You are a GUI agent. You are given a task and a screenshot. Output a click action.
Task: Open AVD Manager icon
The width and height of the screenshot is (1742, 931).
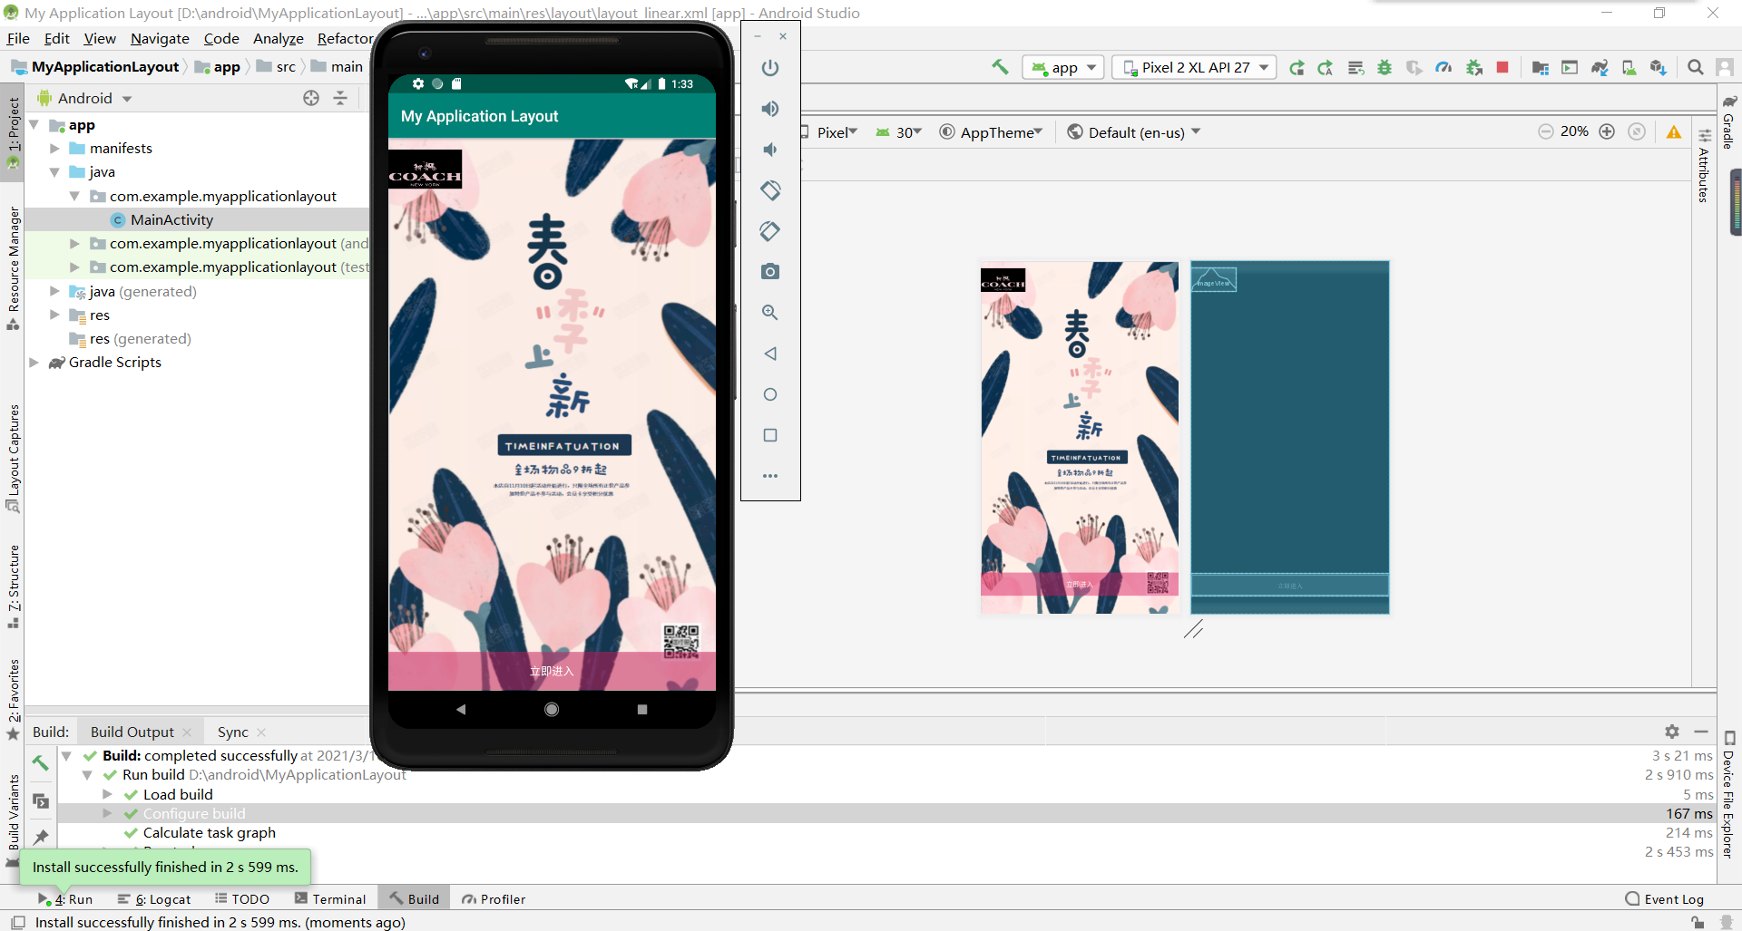(x=1629, y=67)
